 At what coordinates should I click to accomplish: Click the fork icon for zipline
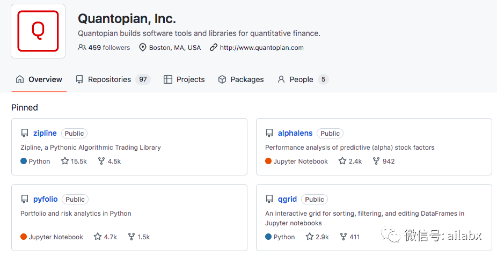point(101,161)
